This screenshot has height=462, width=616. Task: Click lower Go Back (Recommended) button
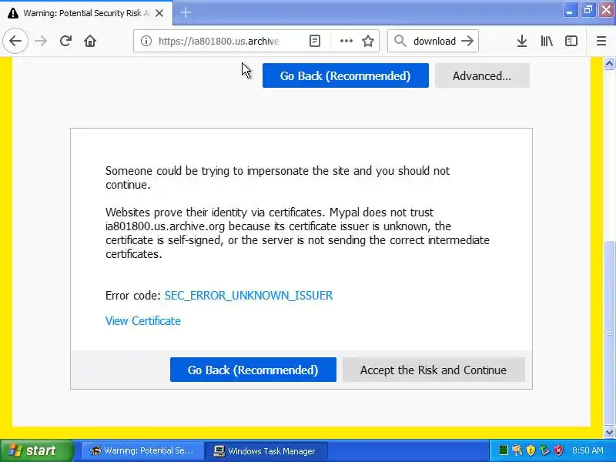tap(253, 370)
